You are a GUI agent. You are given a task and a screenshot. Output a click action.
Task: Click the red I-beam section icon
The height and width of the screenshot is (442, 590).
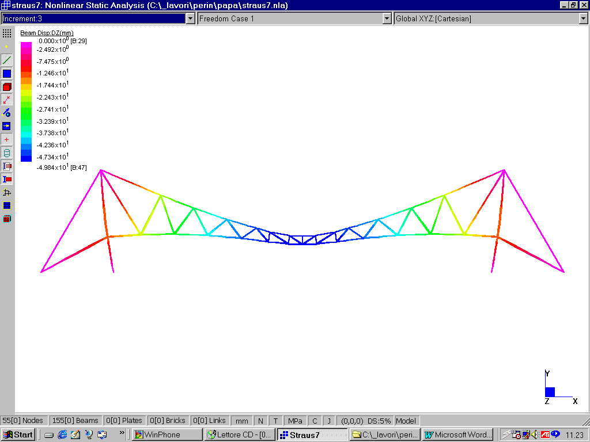point(7,179)
